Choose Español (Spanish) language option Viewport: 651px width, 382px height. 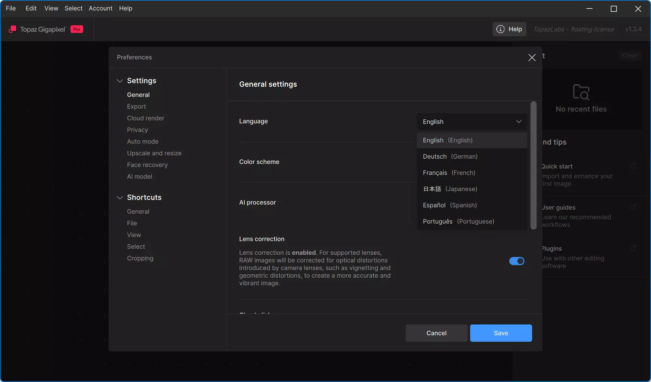pyautogui.click(x=472, y=205)
